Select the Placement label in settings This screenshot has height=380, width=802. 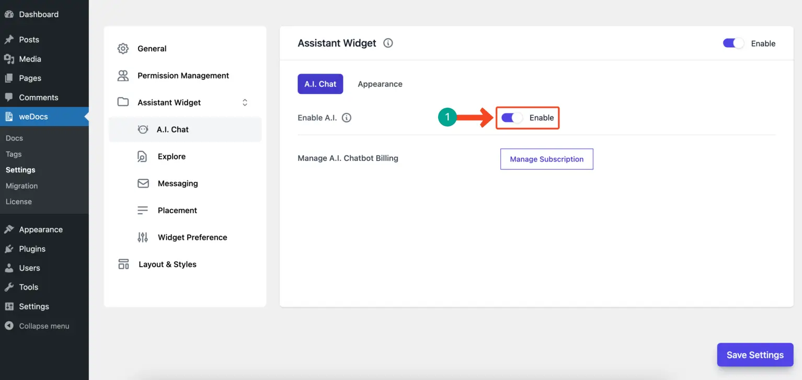tap(177, 210)
